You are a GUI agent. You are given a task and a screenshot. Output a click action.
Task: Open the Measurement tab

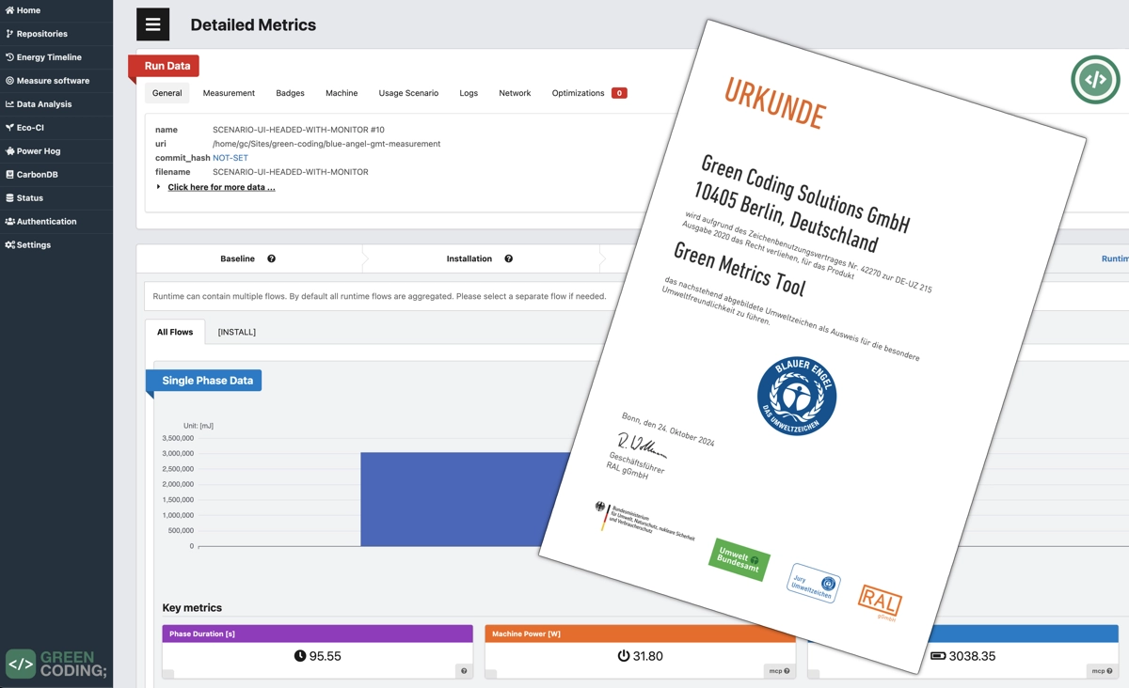pyautogui.click(x=229, y=93)
